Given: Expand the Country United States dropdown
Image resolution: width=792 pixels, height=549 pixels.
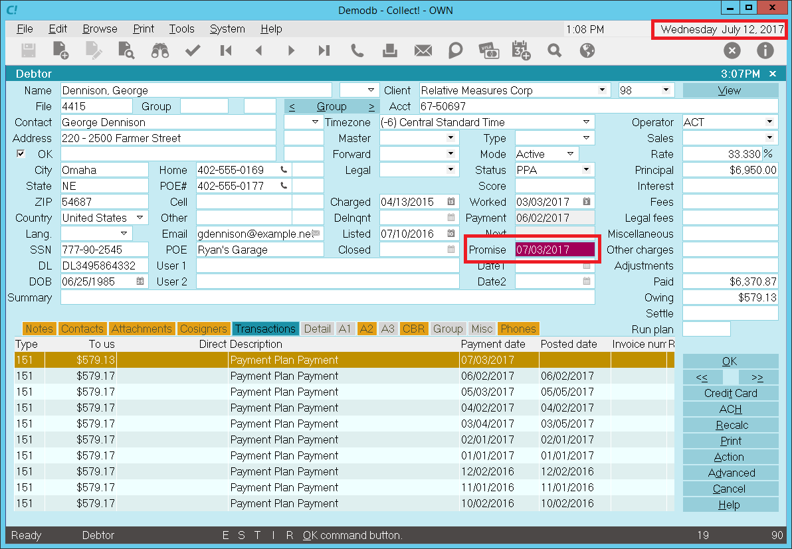Looking at the screenshot, I should [x=140, y=218].
